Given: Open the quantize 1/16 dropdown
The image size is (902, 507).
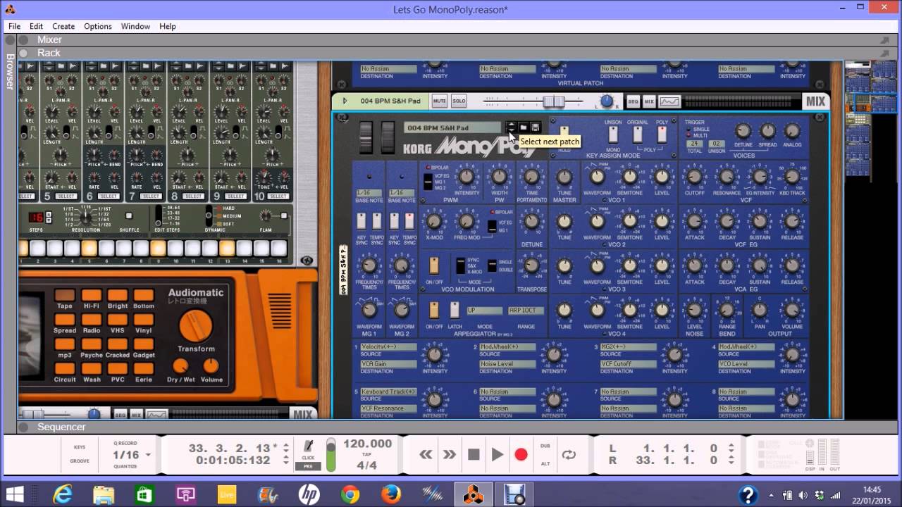Looking at the screenshot, I should (x=148, y=456).
